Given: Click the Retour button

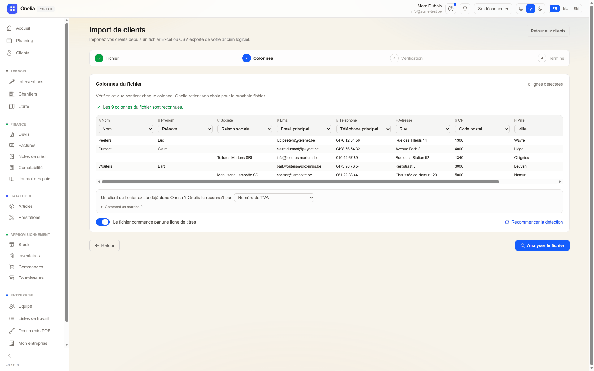Looking at the screenshot, I should coord(105,245).
